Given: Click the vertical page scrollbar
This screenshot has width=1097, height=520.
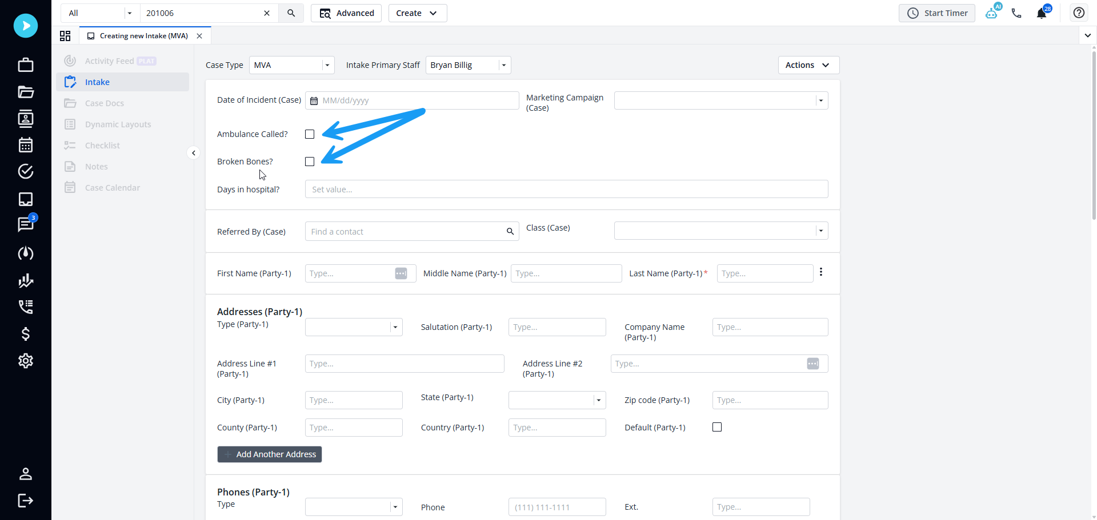Looking at the screenshot, I should tap(1094, 136).
